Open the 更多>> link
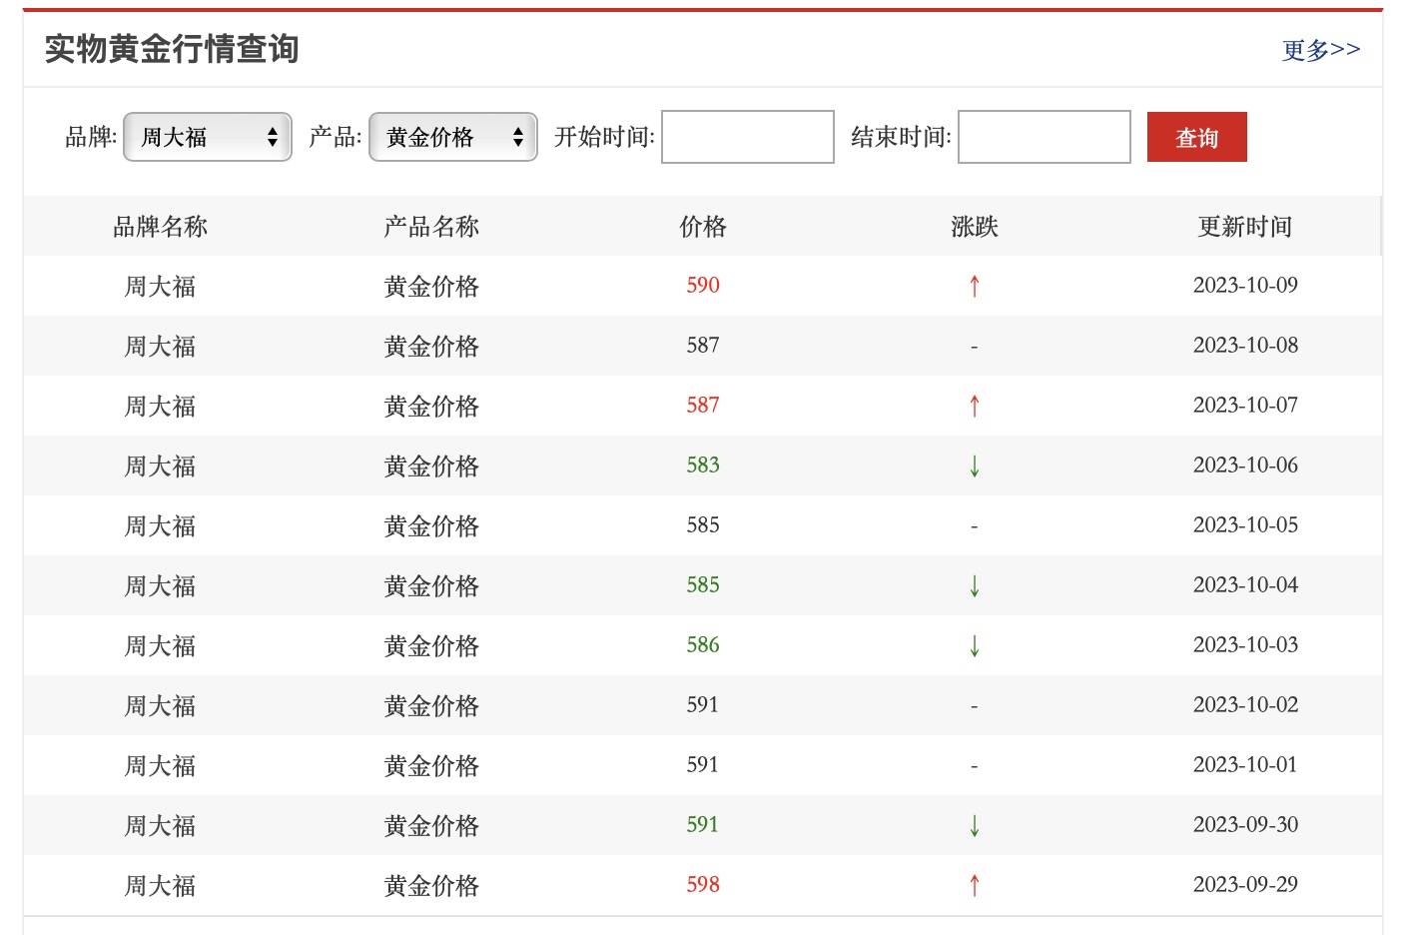The image size is (1406, 935). pyautogui.click(x=1320, y=50)
